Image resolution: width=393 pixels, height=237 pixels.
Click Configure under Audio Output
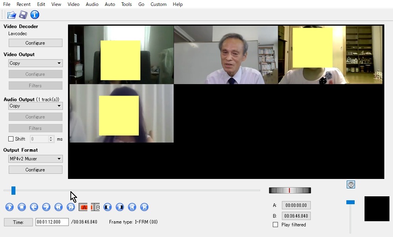click(x=35, y=117)
